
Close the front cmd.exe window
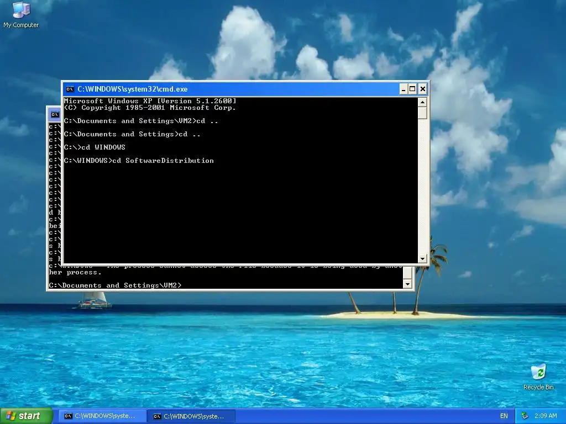[x=423, y=89]
